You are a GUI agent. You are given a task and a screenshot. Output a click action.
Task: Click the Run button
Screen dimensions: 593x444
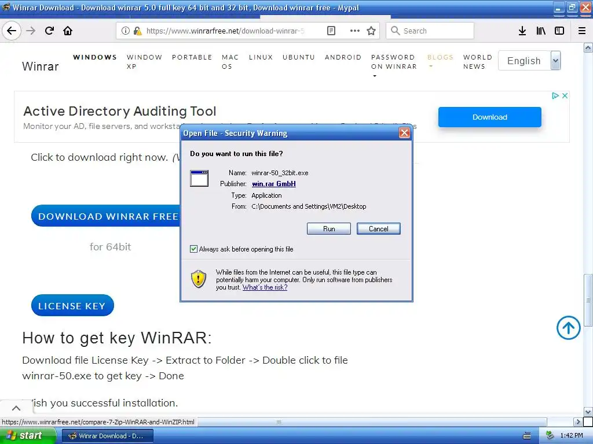[329, 228]
